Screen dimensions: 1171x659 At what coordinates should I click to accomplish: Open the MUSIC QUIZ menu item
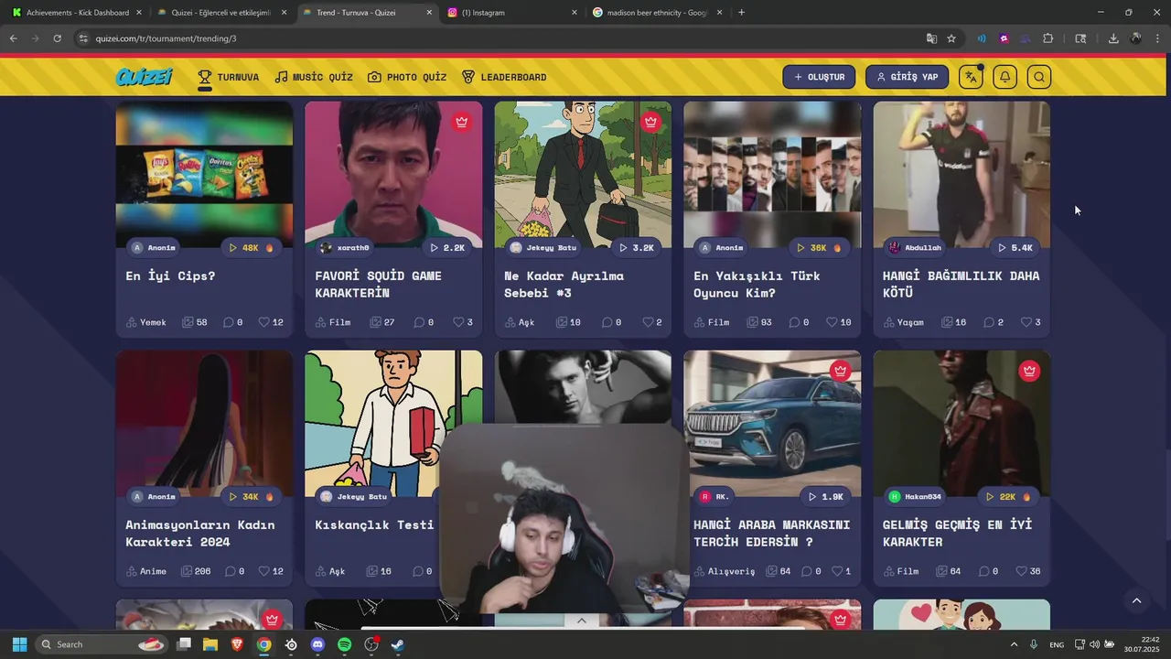(314, 77)
